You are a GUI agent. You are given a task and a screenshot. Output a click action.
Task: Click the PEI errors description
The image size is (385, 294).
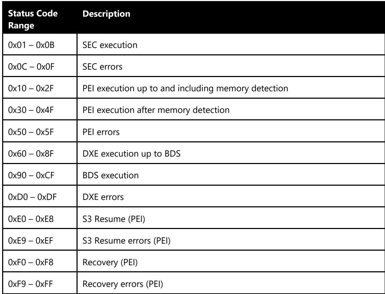coord(101,132)
